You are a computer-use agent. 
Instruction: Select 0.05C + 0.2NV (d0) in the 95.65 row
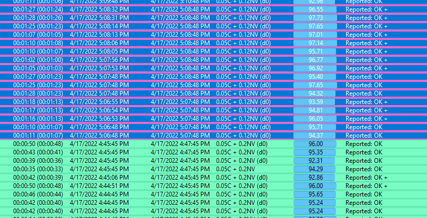242,194
